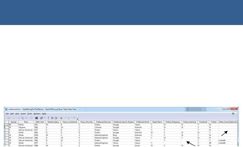
Task: Select the Hours_Per_Day column header
Action: coord(86,122)
